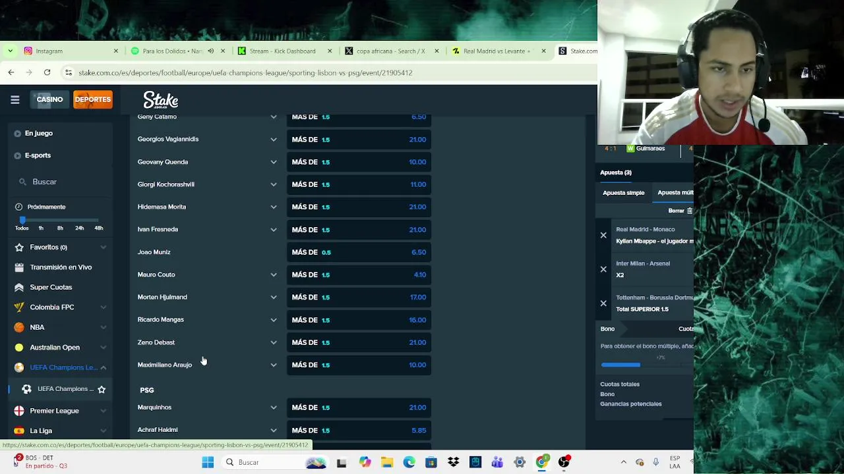Set the Próximamente time slider position
The width and height of the screenshot is (844, 474).
pos(22,220)
